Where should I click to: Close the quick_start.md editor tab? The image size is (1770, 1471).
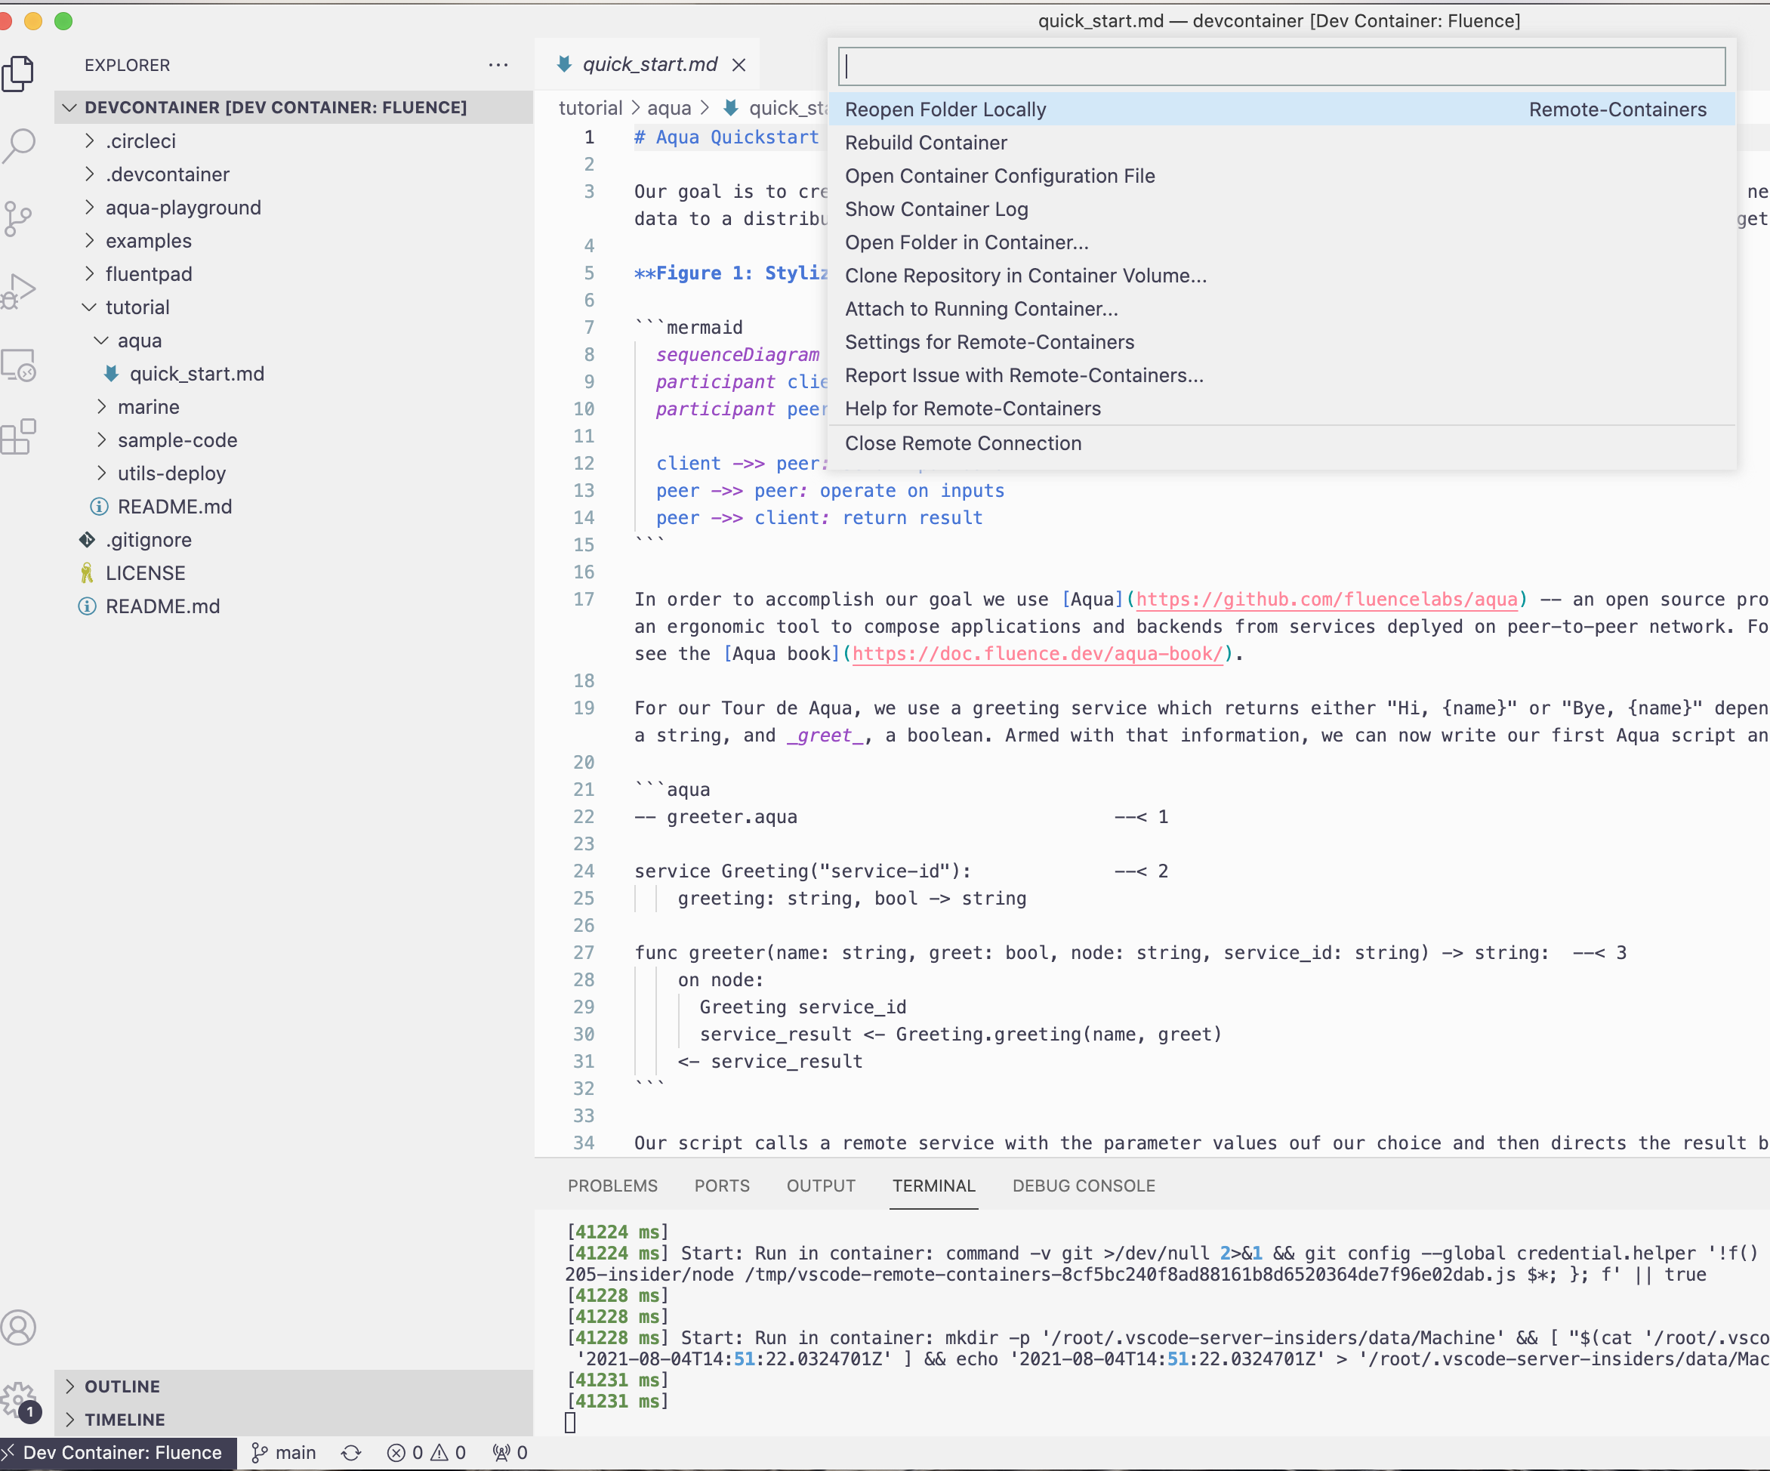point(739,65)
